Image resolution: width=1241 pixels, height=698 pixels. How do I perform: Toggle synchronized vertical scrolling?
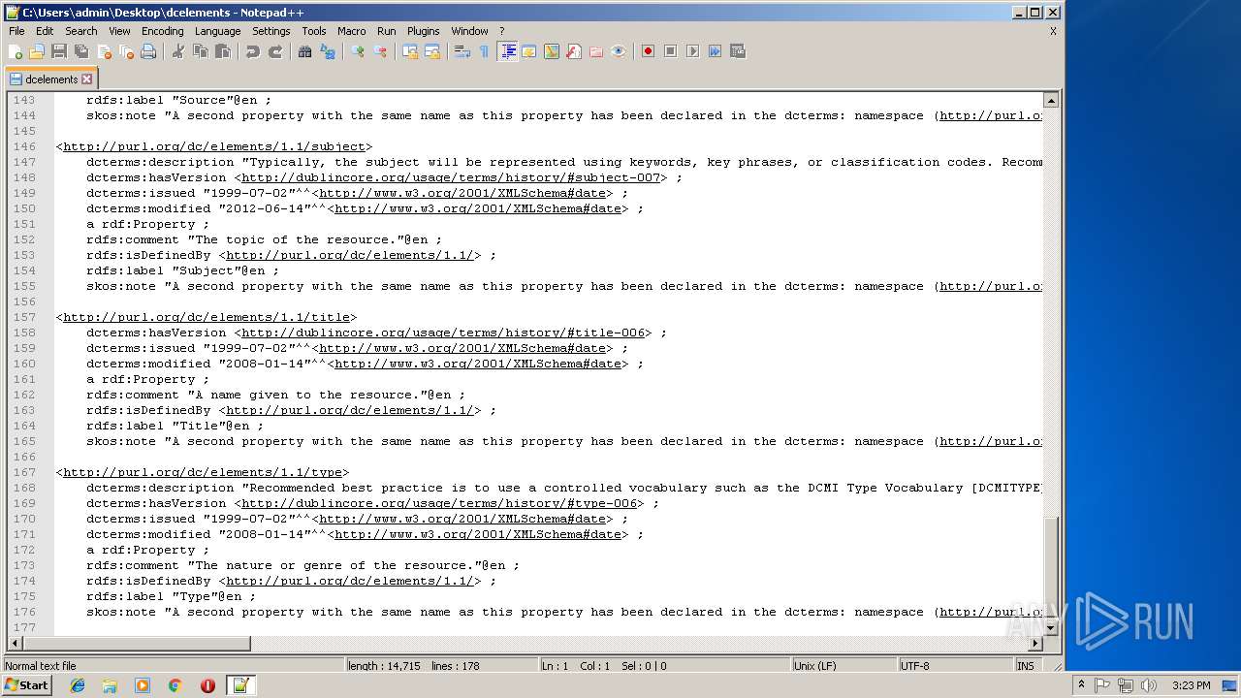click(x=410, y=51)
